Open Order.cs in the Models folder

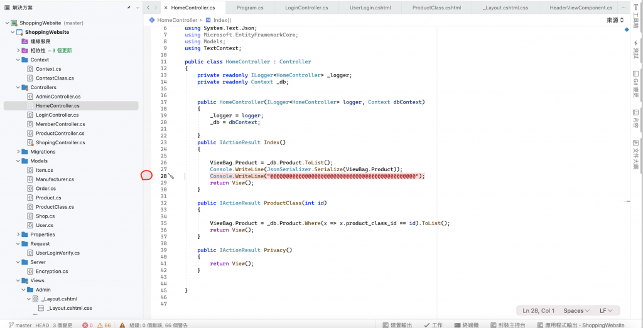45,188
